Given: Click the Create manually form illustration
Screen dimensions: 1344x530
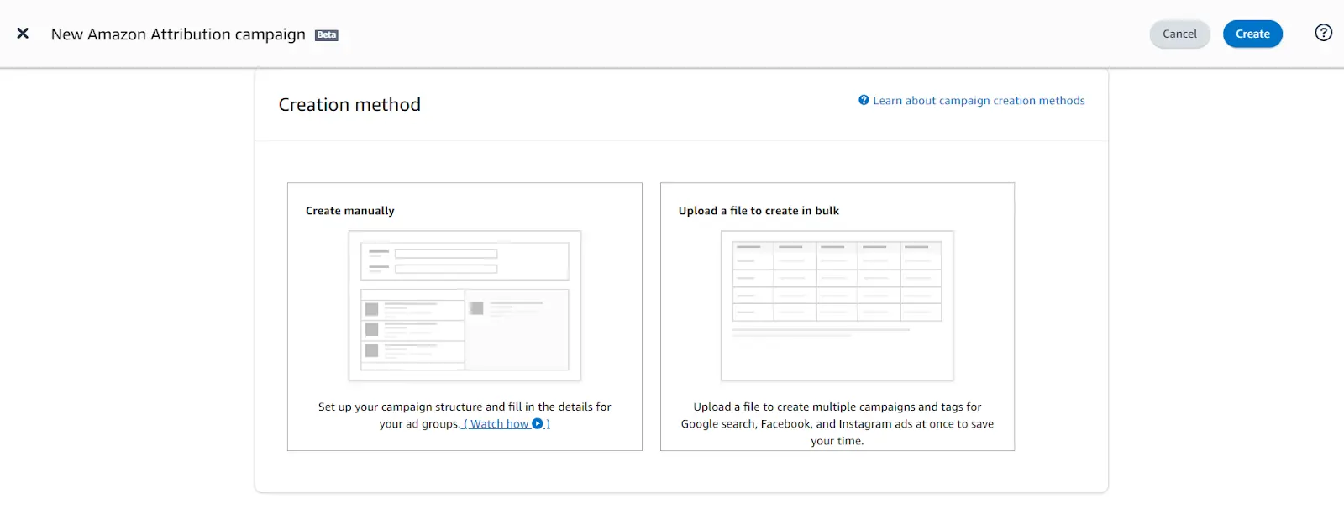Looking at the screenshot, I should (465, 306).
